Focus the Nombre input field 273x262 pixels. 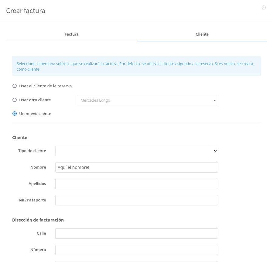tap(137, 167)
